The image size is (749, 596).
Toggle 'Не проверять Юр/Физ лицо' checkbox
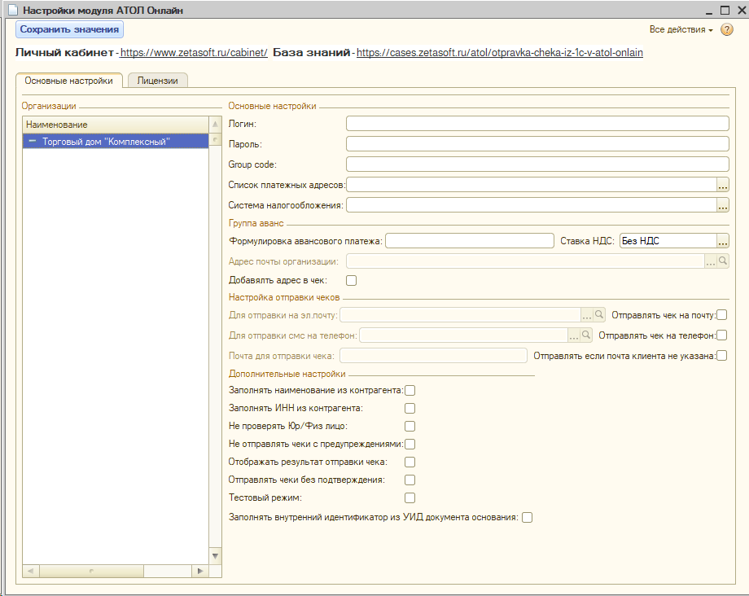click(410, 426)
